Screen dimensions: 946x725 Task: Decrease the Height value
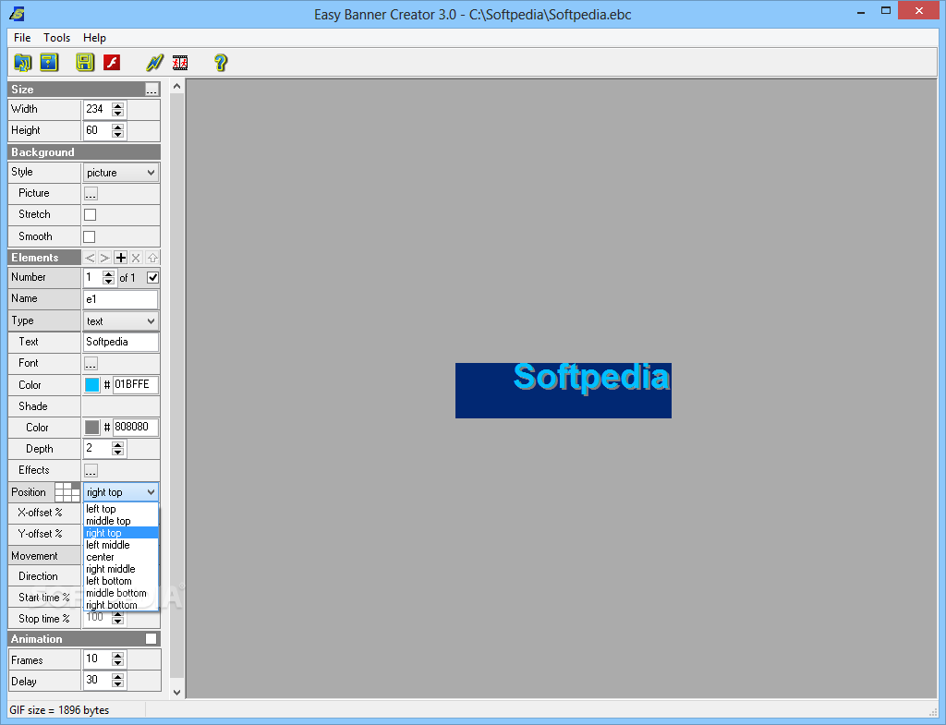click(x=118, y=135)
